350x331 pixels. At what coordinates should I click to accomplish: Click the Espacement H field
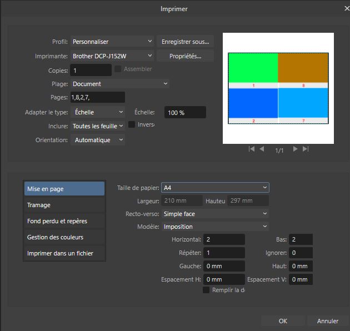pyautogui.click(x=224, y=279)
